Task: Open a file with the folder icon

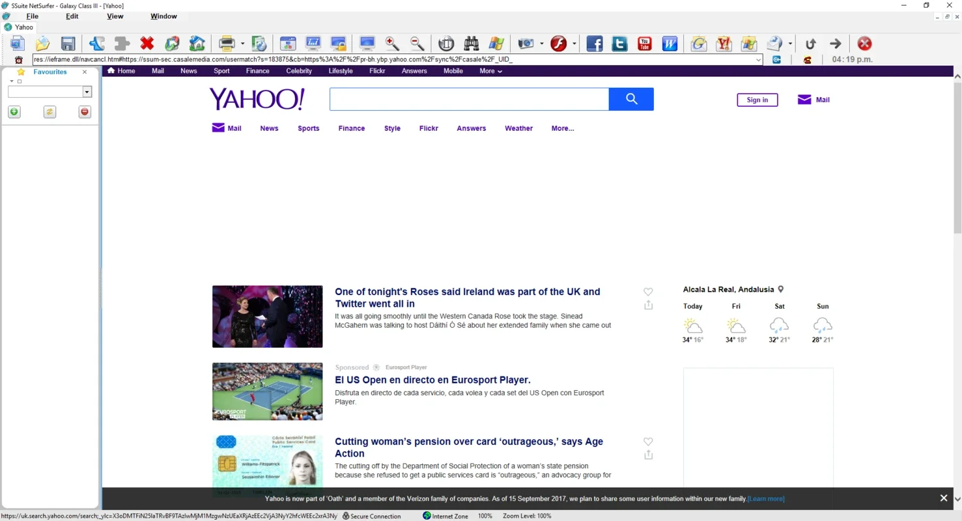Action: point(42,44)
